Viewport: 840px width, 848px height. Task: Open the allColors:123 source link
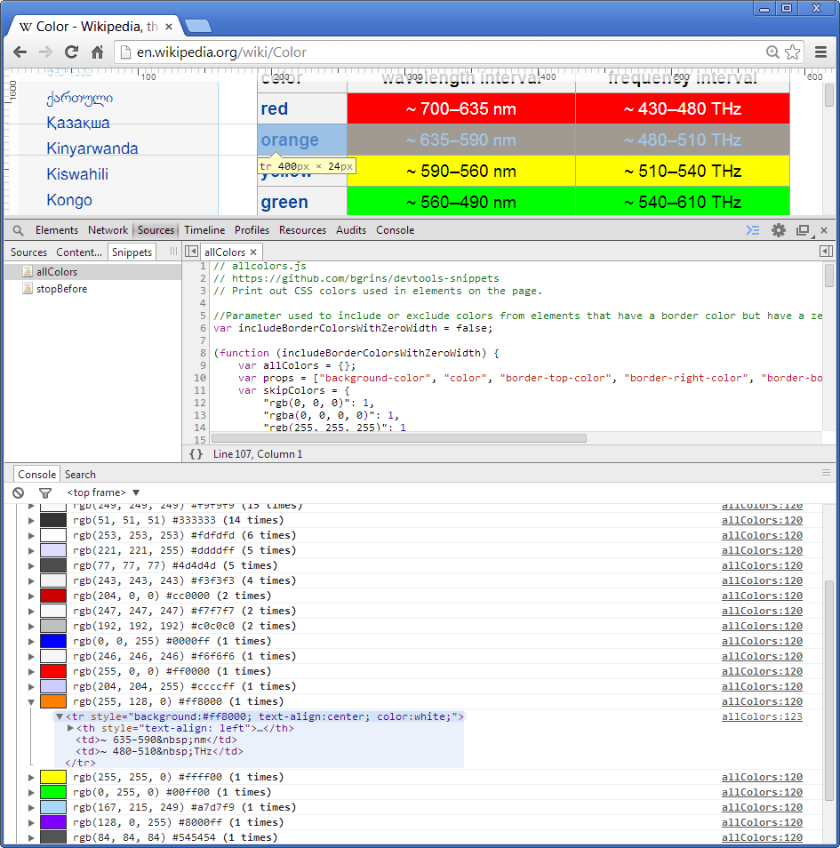click(x=762, y=716)
